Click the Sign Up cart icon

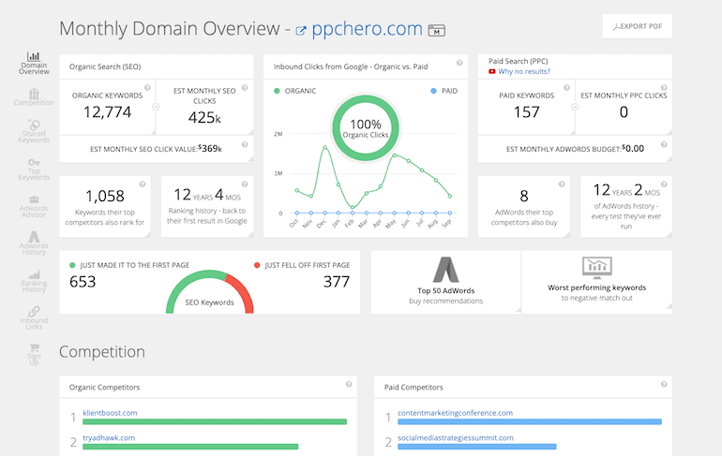(x=34, y=347)
